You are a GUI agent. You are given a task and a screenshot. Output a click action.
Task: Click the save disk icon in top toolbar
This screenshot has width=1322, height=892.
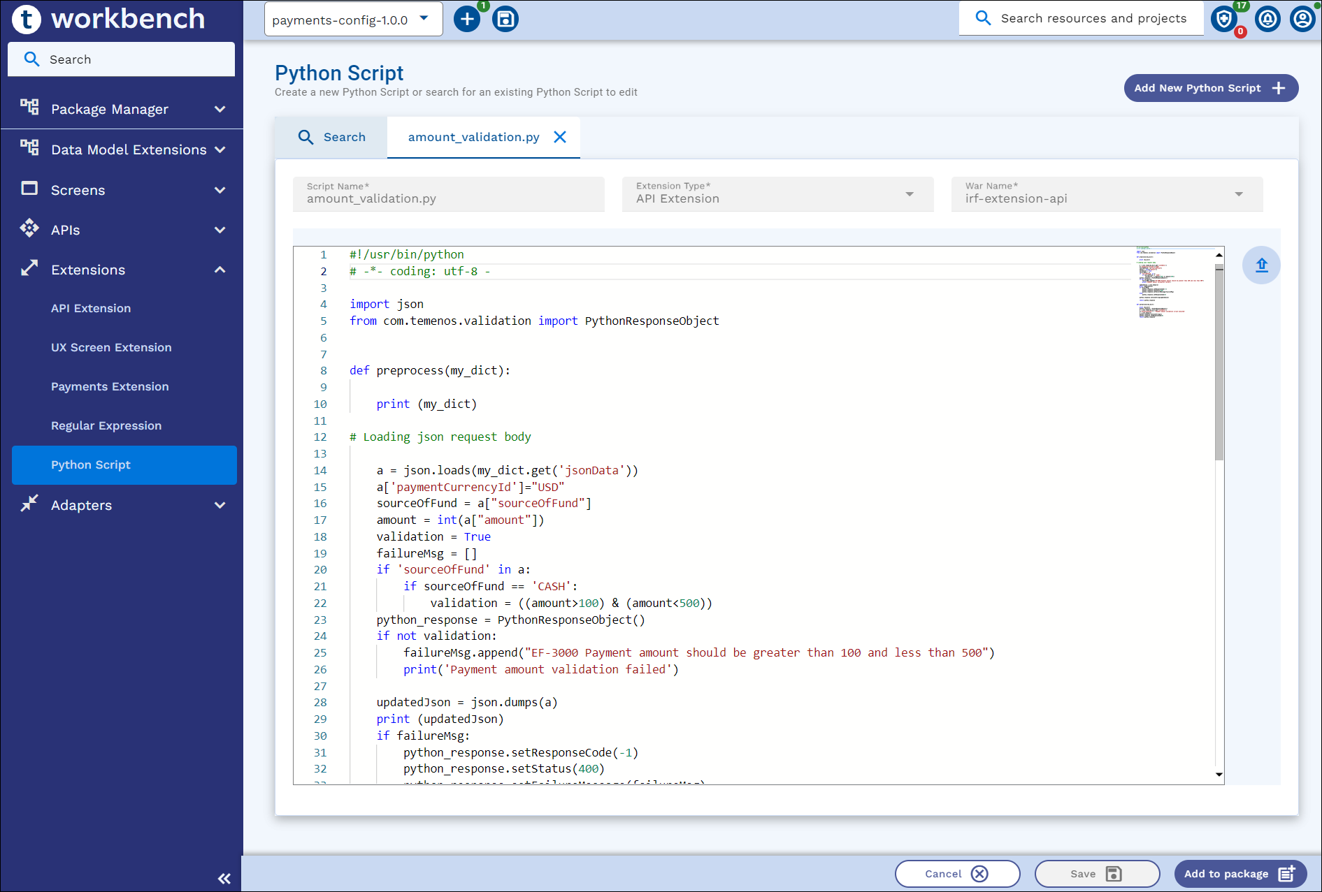point(505,20)
